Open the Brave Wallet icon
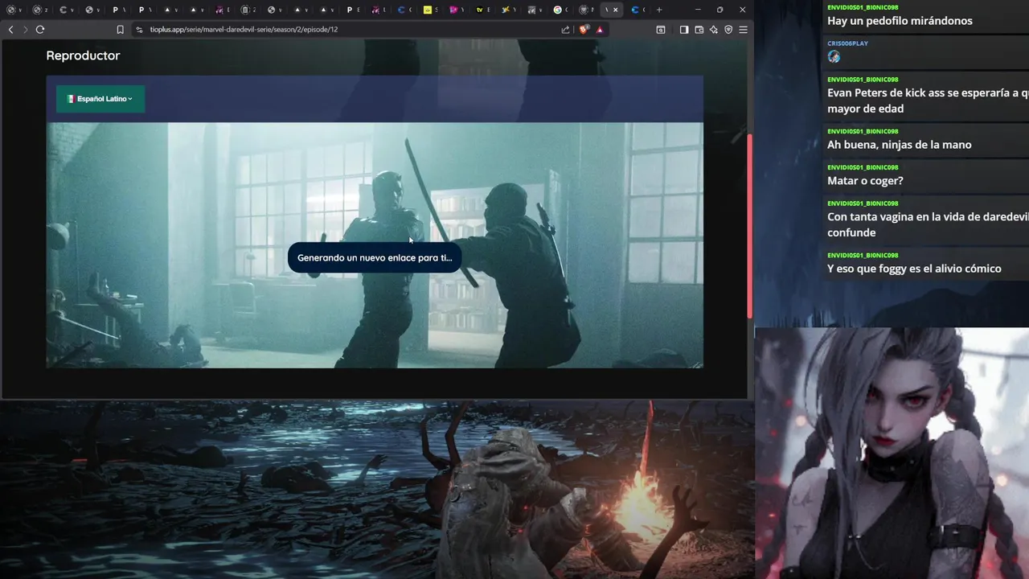1029x579 pixels. (699, 30)
